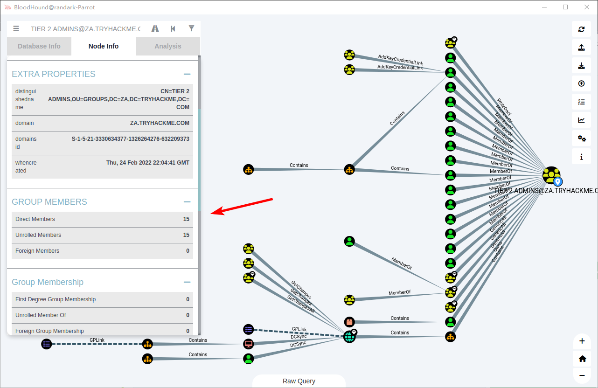Select the TIER 2 ADMINS group node

[x=551, y=175]
